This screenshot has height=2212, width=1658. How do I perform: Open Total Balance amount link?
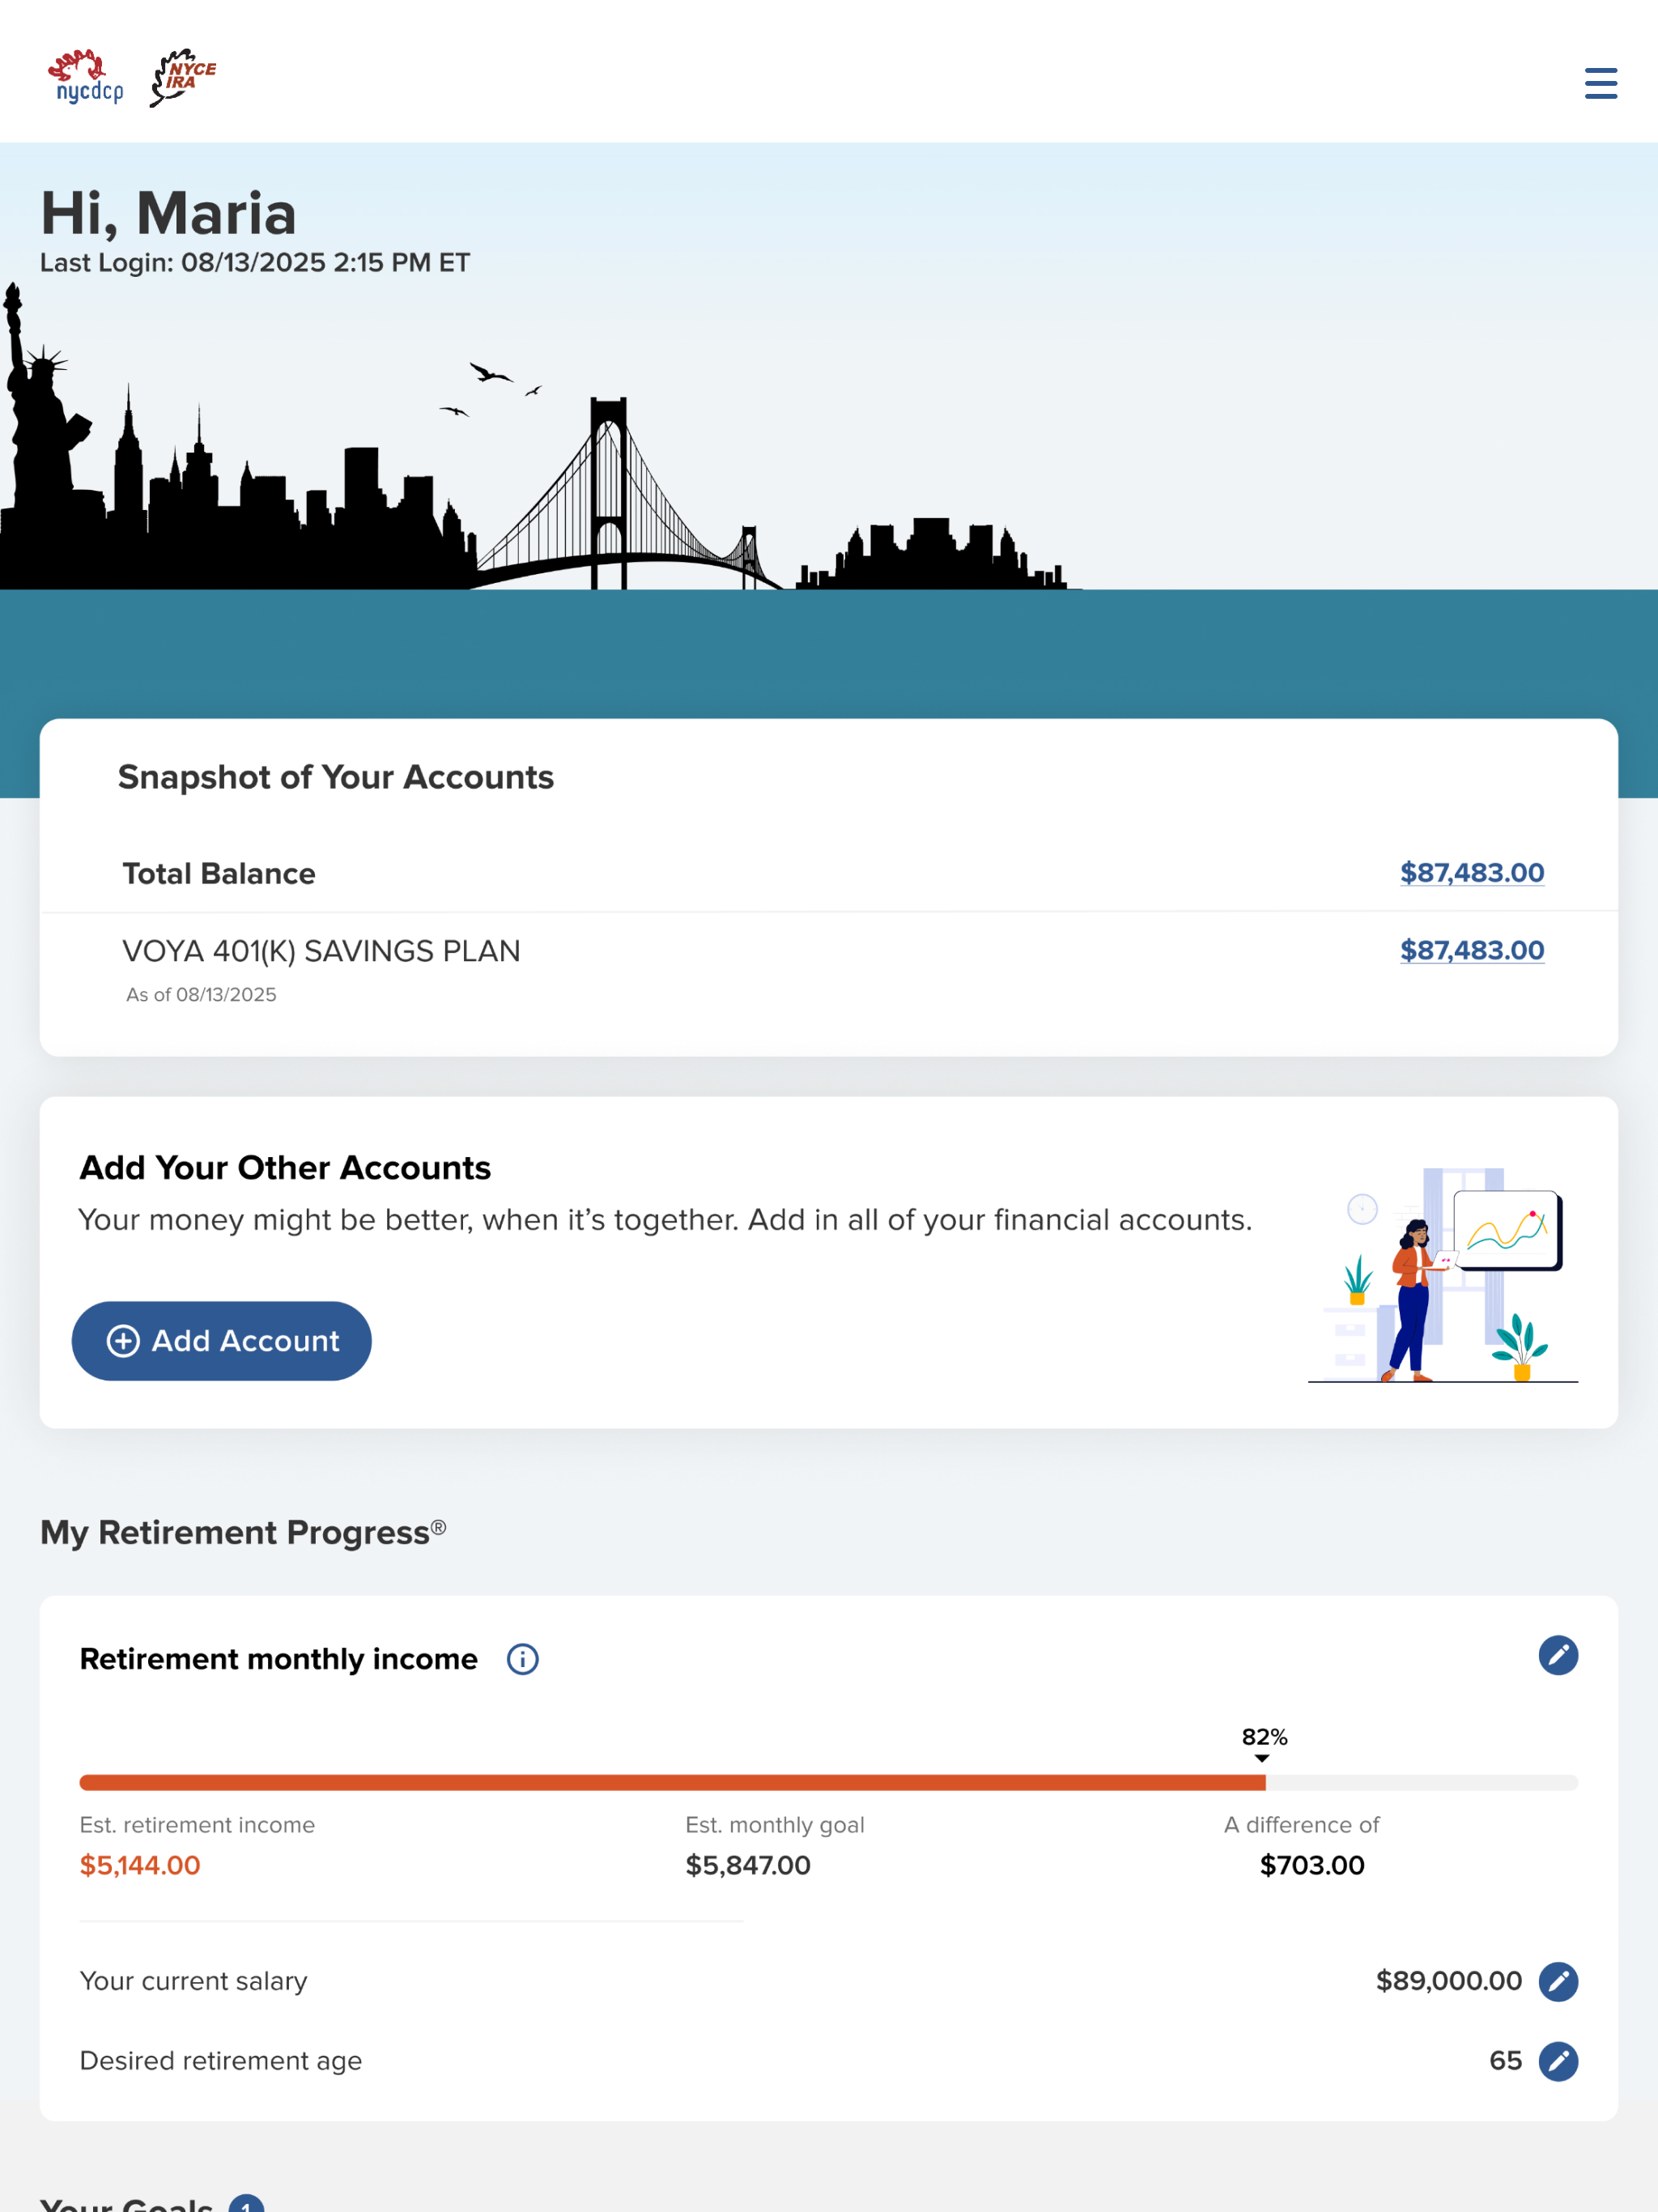(1472, 872)
